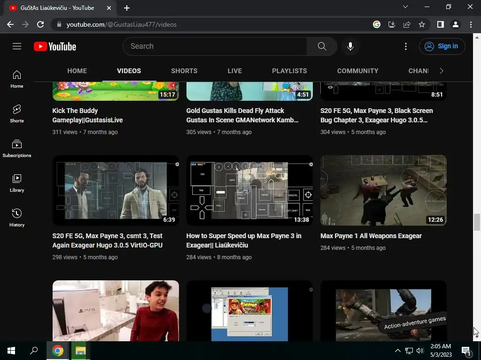Play the Subway Surfers window thumbnail

(249, 311)
